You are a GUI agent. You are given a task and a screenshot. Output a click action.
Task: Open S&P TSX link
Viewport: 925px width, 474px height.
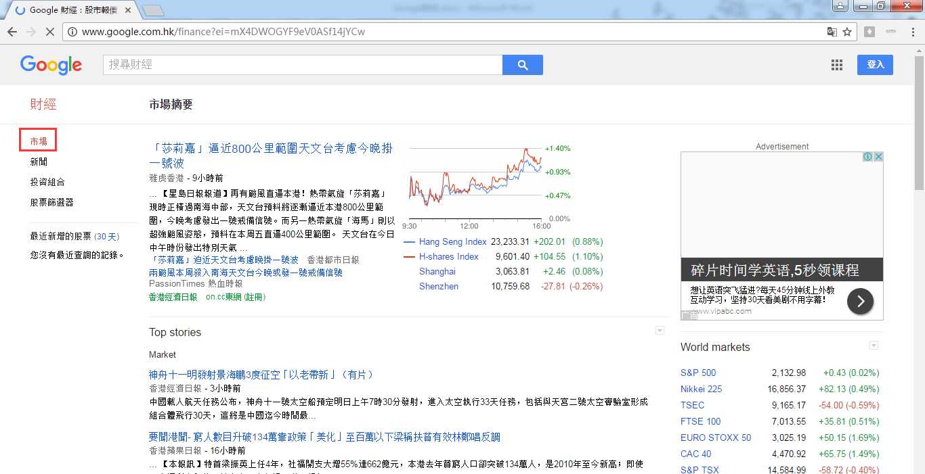[x=700, y=470]
